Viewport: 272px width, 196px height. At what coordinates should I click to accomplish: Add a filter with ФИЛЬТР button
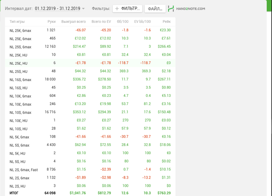coord(127,9)
